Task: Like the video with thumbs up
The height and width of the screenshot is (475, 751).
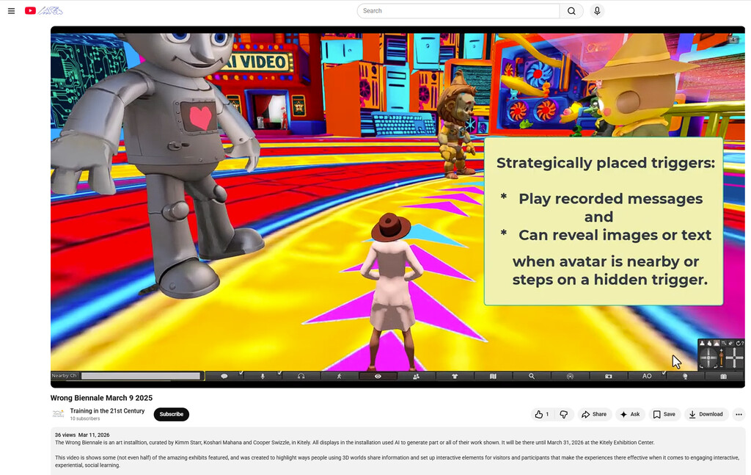Action: 542,414
